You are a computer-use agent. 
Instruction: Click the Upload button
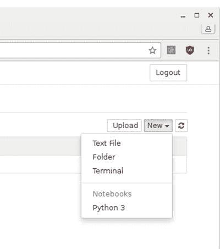(124, 125)
